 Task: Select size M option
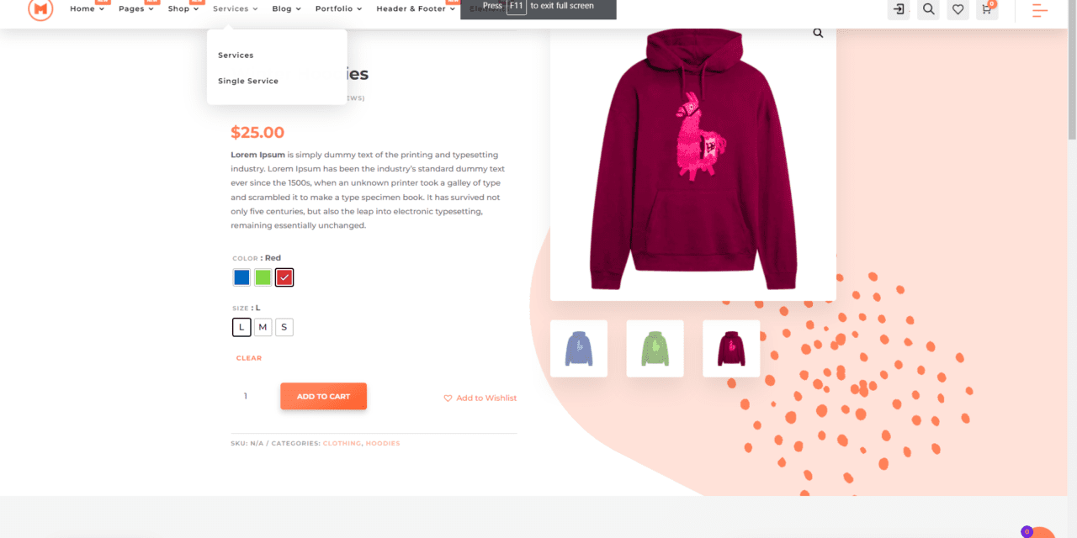click(x=263, y=327)
